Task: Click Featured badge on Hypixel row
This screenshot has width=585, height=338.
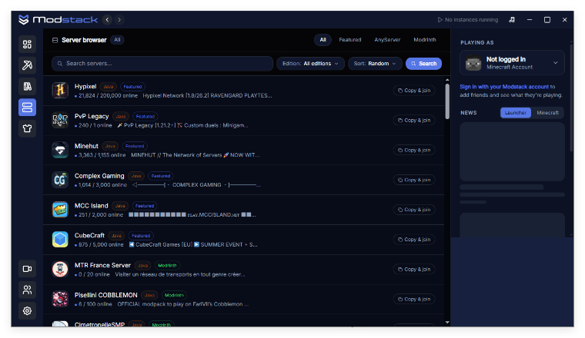Action: (x=132, y=87)
